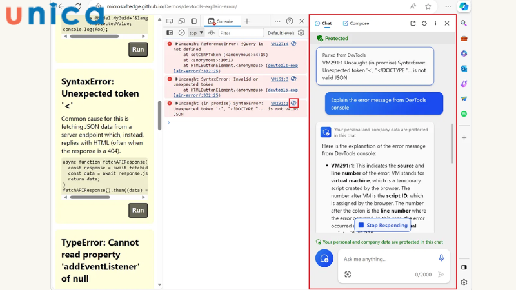The width and height of the screenshot is (516, 290).
Task: Toggle DevTools dock activity bar icon
Action: [x=194, y=21]
